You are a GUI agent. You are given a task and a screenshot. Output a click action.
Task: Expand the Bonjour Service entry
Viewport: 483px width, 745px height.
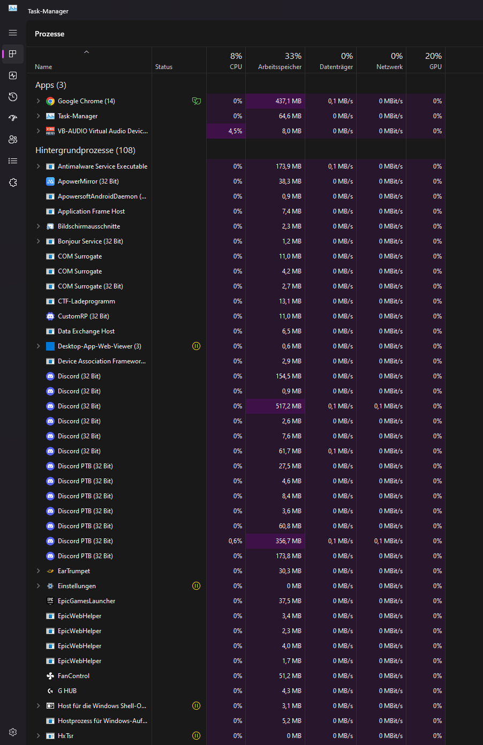[x=37, y=241]
